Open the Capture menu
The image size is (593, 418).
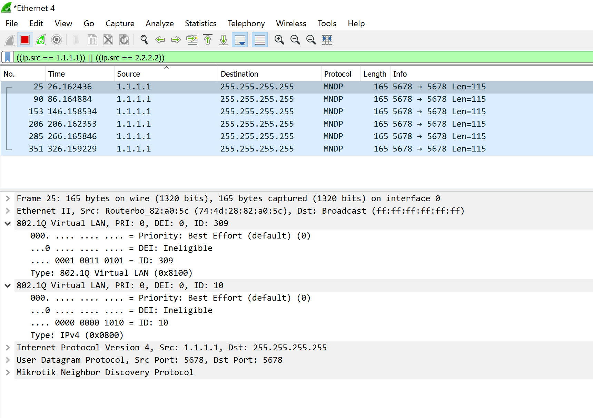(120, 23)
